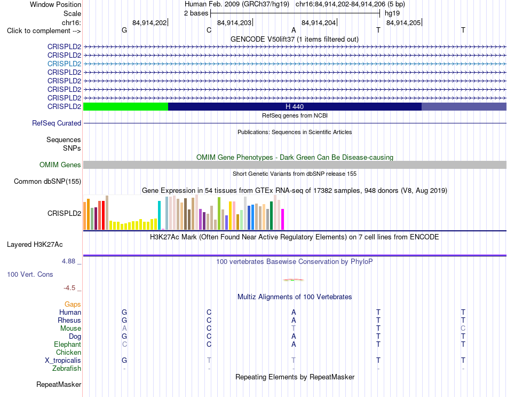Select the Elephant species label

point(67,344)
